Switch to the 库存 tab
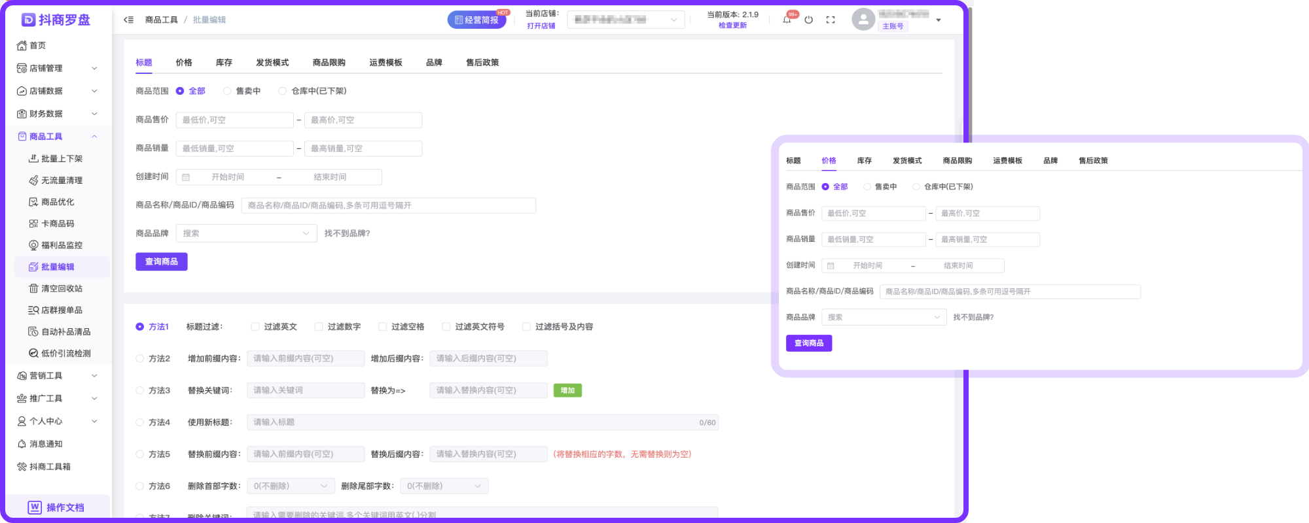The width and height of the screenshot is (1309, 523). click(x=224, y=63)
